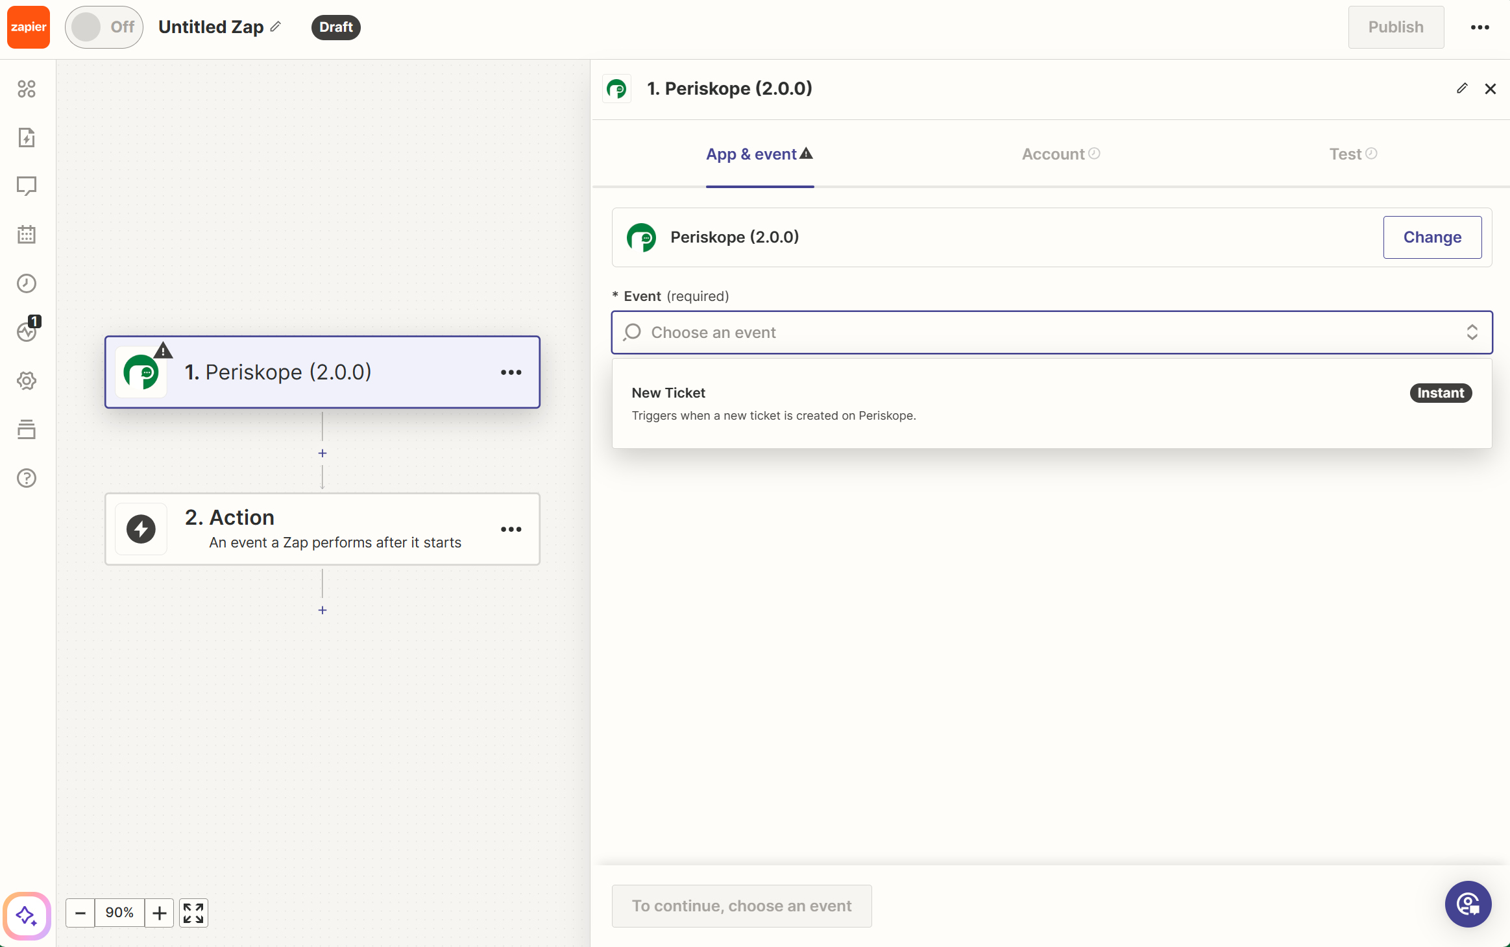Screen dimensions: 1510x947
Task: Open options menu on Action step card
Action: coord(511,529)
